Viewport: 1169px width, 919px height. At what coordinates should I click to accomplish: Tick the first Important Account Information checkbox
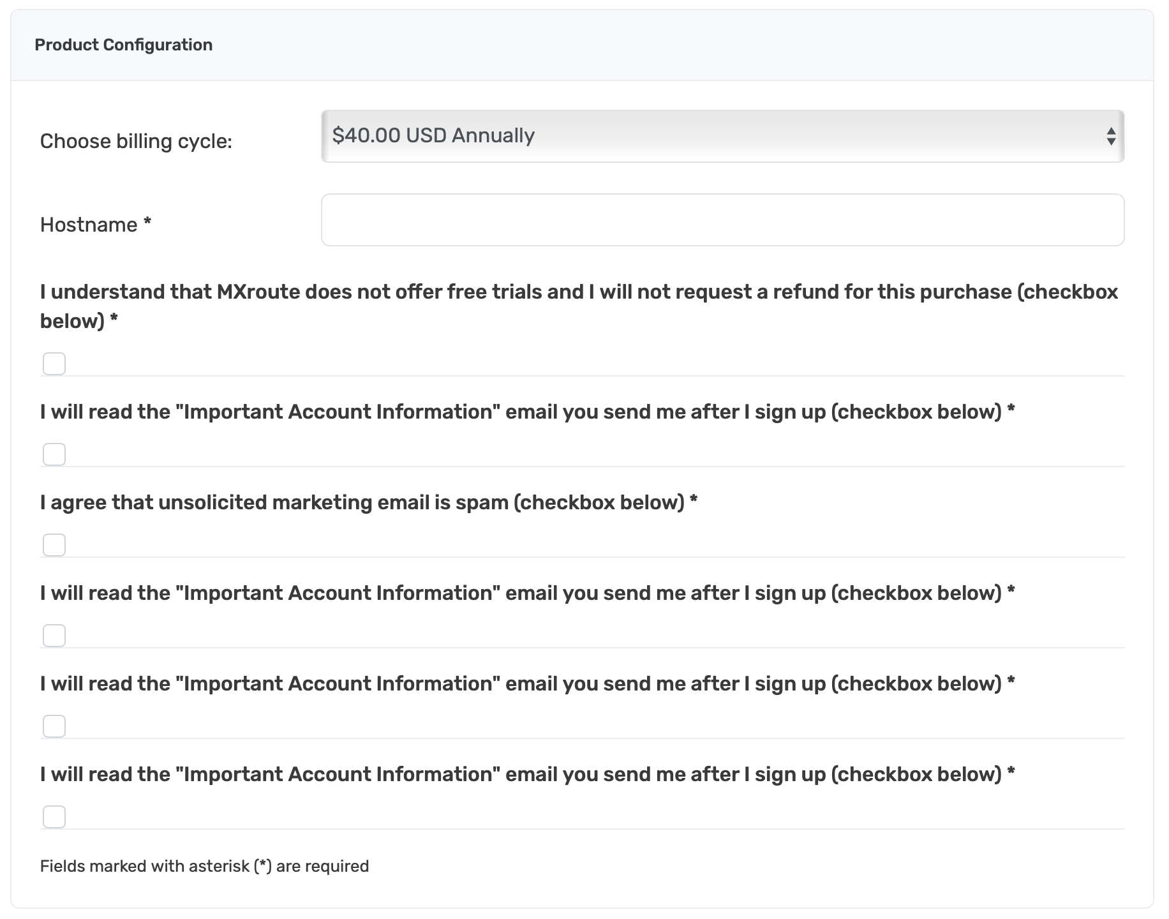54,454
